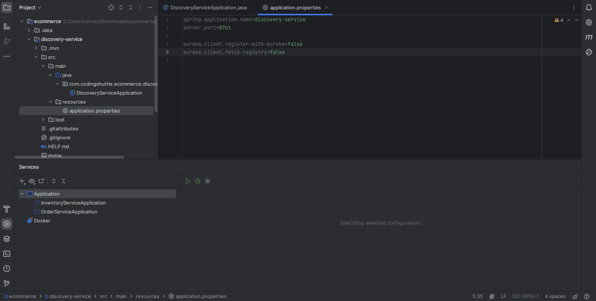Open the Problems tool window
The height and width of the screenshot is (301, 596).
tap(7, 269)
